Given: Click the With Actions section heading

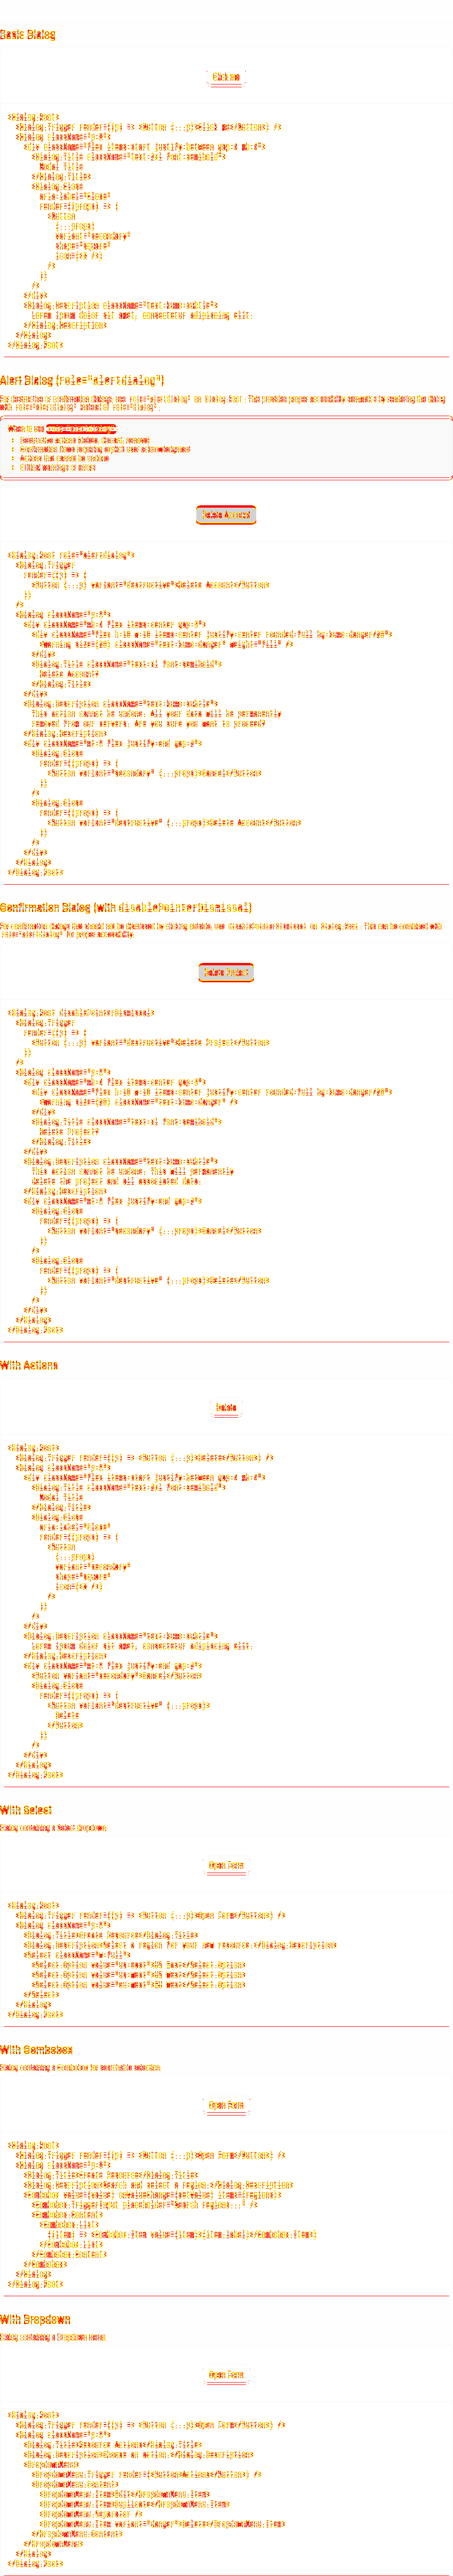Looking at the screenshot, I should [x=29, y=1365].
